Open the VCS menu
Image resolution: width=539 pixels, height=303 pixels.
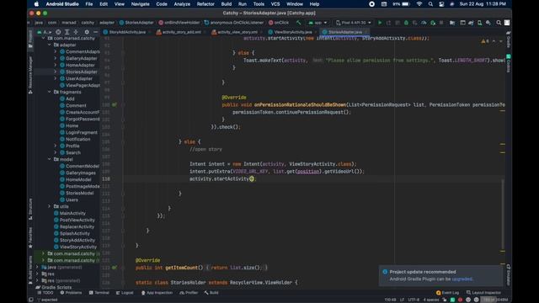click(275, 4)
